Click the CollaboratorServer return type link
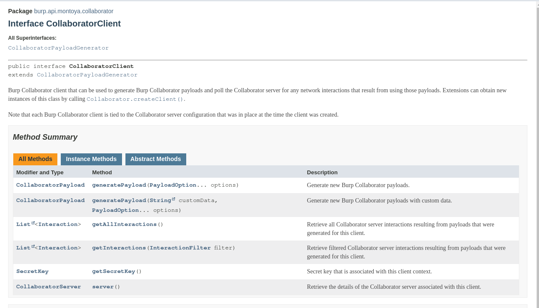Viewport: 539px width, 308px height. (48, 287)
